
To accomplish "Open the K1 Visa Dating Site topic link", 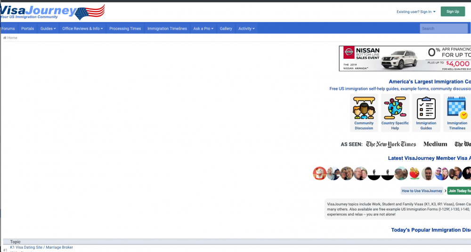I will pos(41,247).
